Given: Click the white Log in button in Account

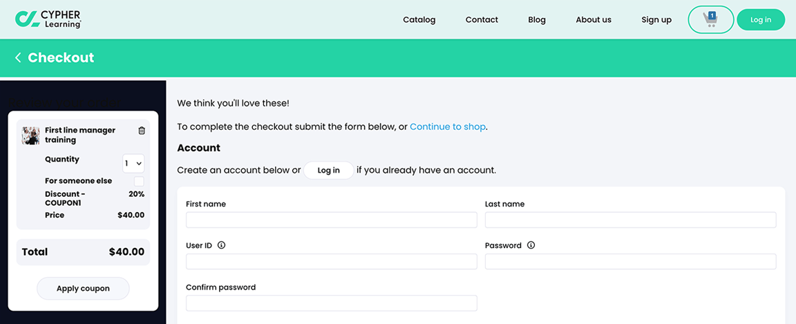Looking at the screenshot, I should coord(328,170).
